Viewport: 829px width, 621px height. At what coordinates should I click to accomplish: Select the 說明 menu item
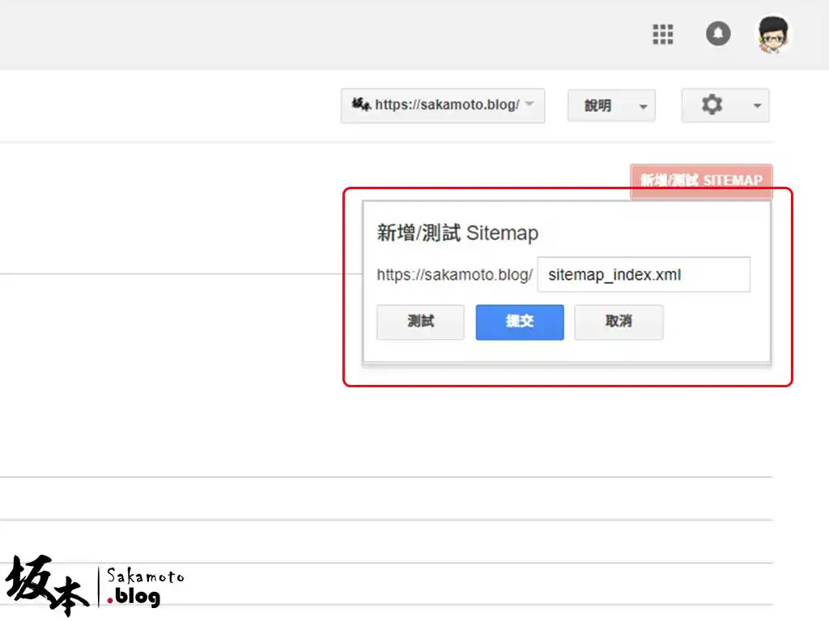tap(598, 105)
